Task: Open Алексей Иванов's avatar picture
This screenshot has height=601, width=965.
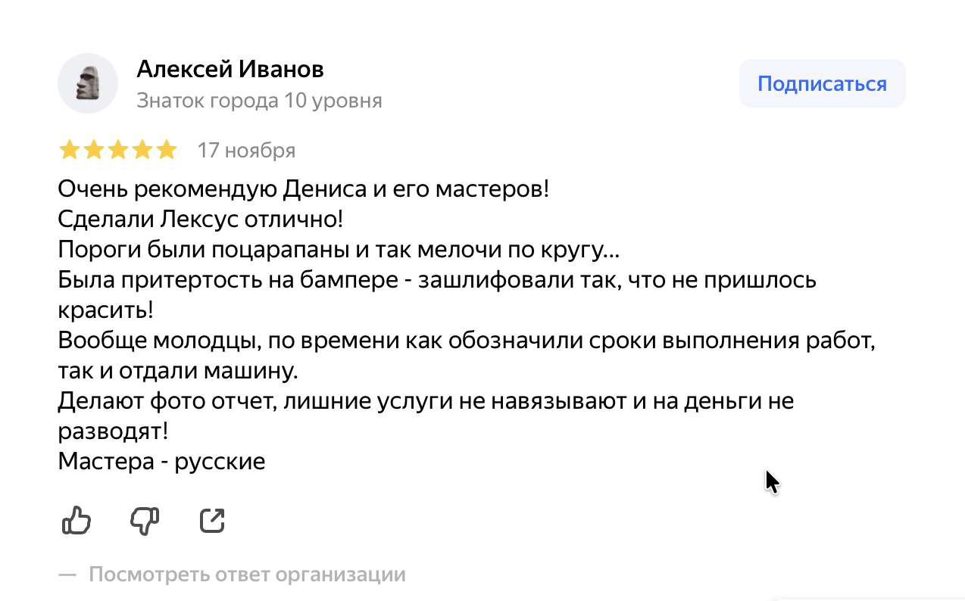Action: pyautogui.click(x=88, y=83)
